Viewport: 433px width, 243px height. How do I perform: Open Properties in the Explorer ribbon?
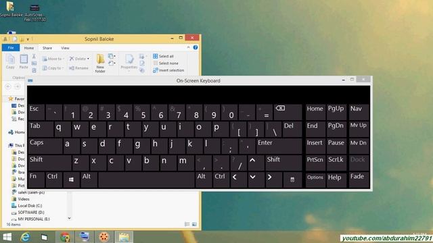129,61
